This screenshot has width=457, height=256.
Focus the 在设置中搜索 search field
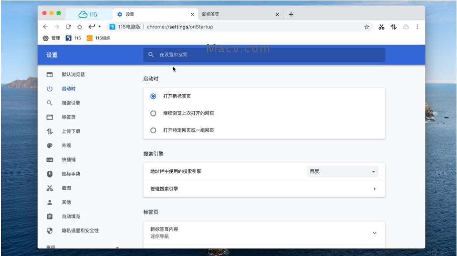[264, 55]
